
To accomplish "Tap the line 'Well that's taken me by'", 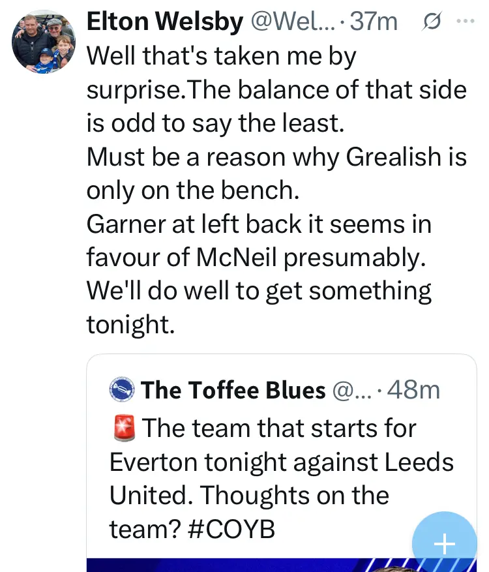I will click(x=221, y=56).
